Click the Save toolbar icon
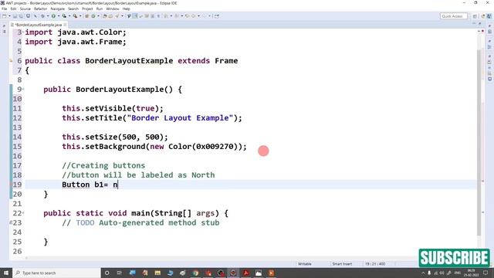494x278 pixels. coord(15,16)
